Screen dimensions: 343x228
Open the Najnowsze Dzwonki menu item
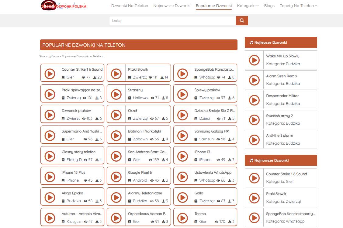click(x=172, y=6)
